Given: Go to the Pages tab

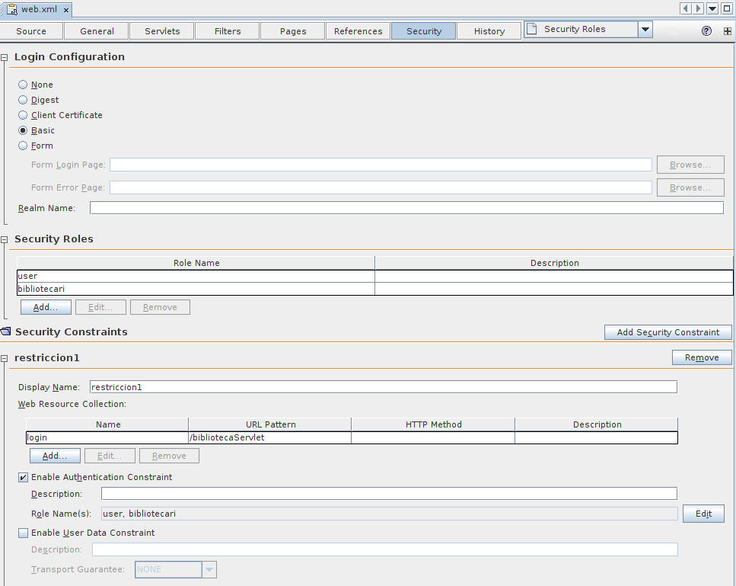Looking at the screenshot, I should pyautogui.click(x=293, y=31).
